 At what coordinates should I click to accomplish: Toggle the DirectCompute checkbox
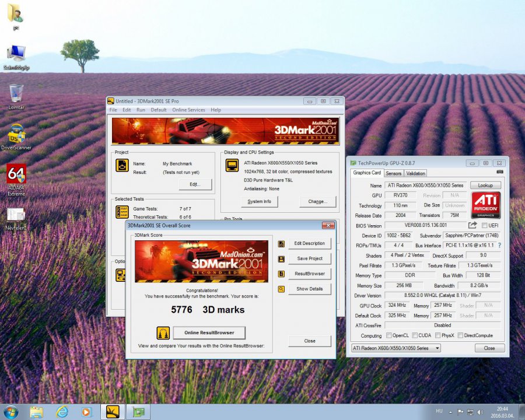[460, 335]
